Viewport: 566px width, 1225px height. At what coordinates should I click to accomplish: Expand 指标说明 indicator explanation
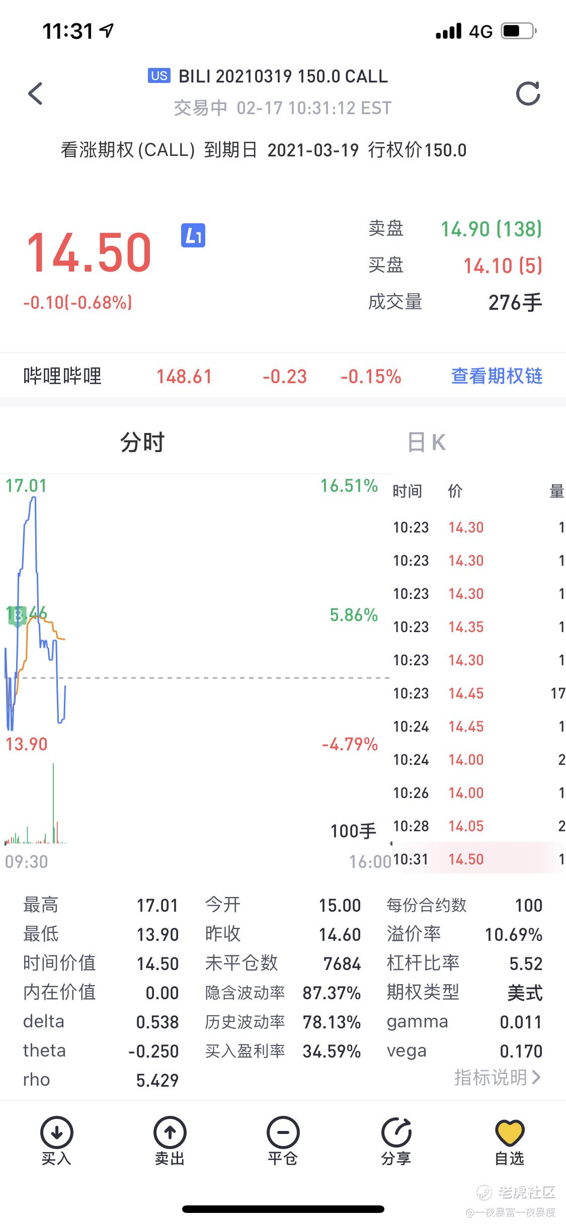pyautogui.click(x=498, y=1078)
